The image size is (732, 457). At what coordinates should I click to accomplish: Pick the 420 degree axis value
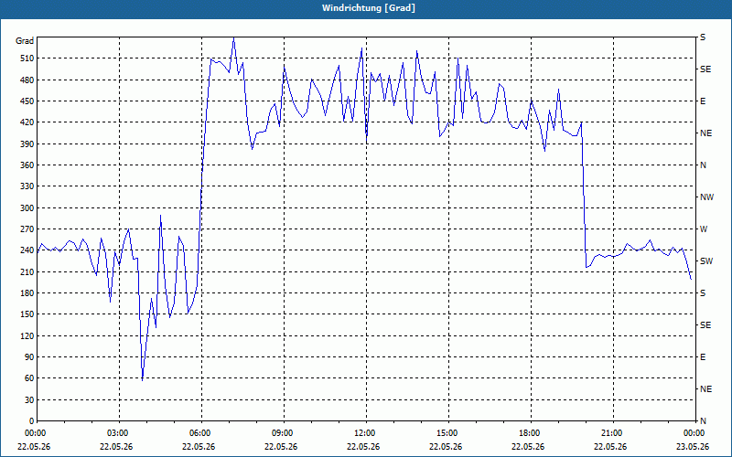point(27,122)
